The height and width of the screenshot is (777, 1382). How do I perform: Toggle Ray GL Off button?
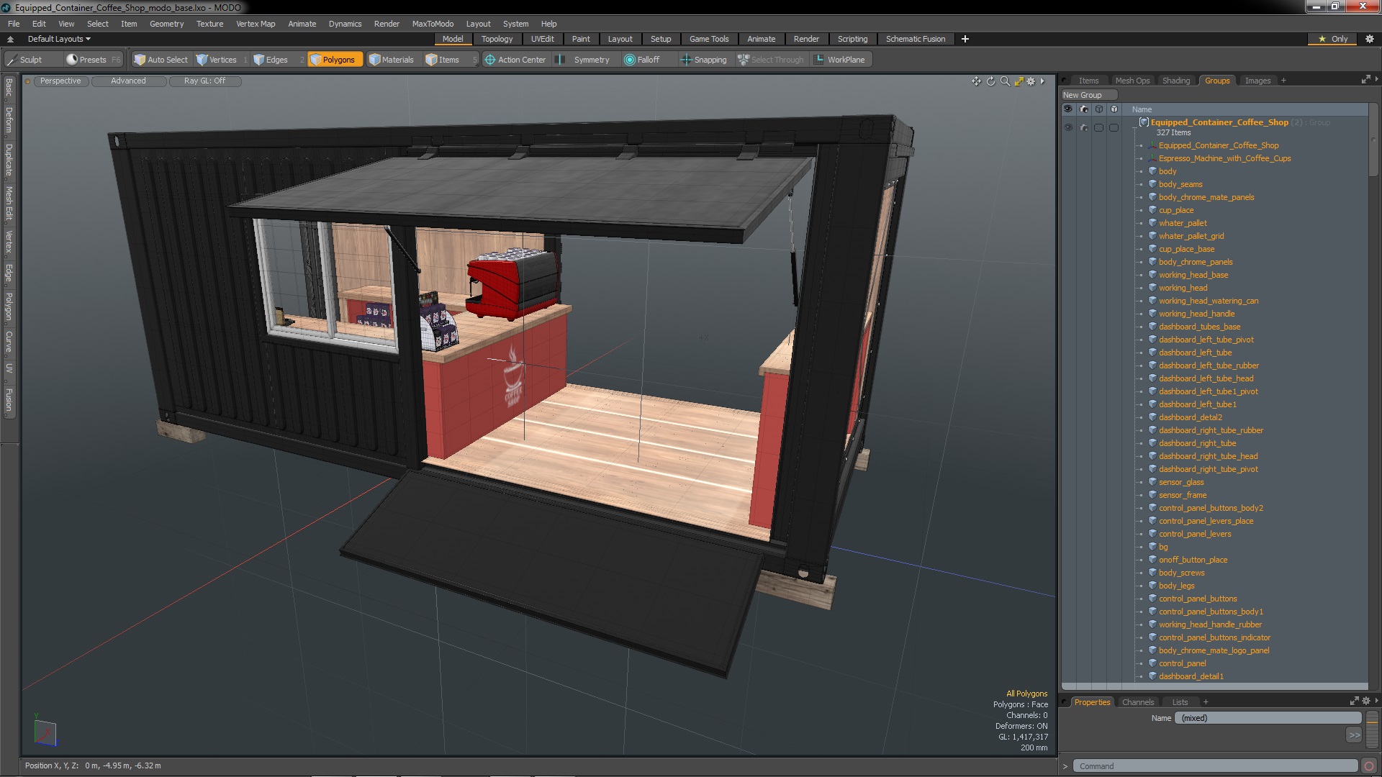[x=204, y=81]
